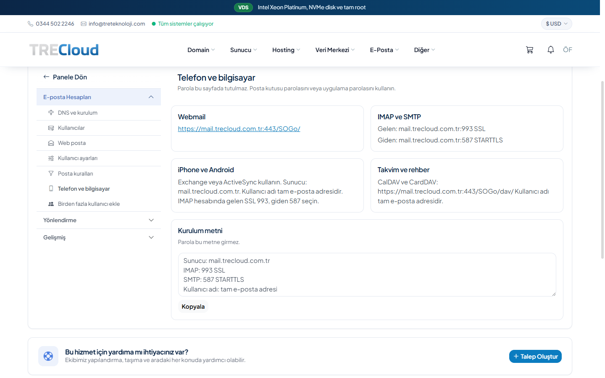Screen dimensions: 605x378
Task: Open the Domain menu dropdown
Action: [x=201, y=50]
